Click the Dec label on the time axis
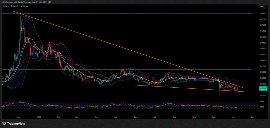Viewport: 270px width, 128px height. tap(19, 118)
